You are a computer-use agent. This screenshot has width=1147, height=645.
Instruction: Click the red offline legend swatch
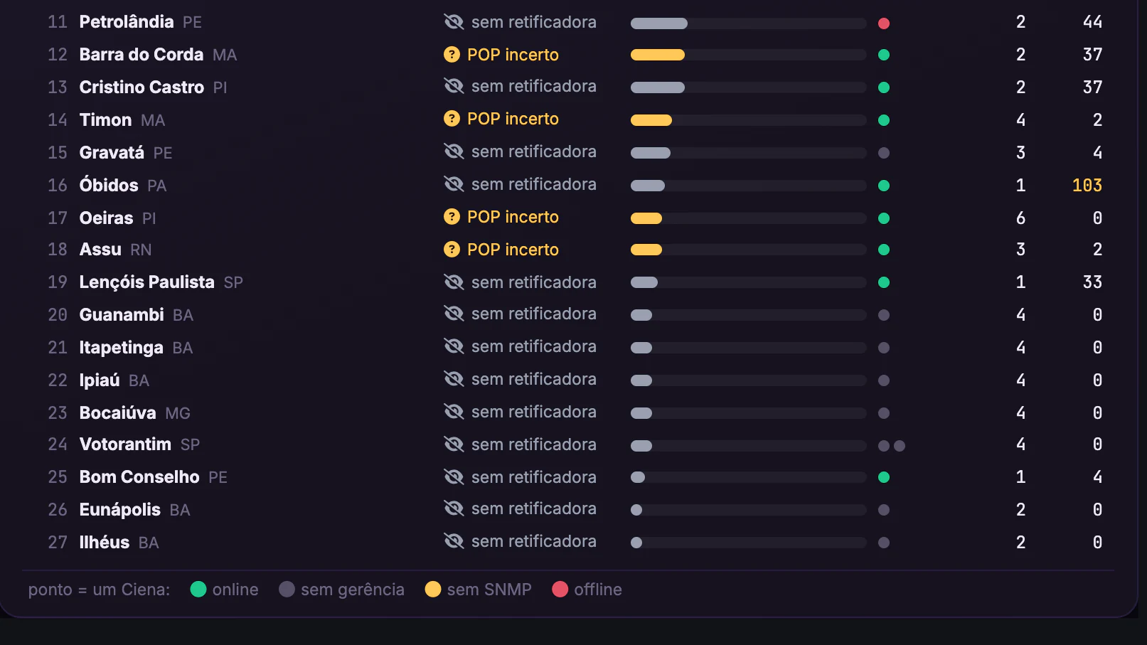click(560, 590)
